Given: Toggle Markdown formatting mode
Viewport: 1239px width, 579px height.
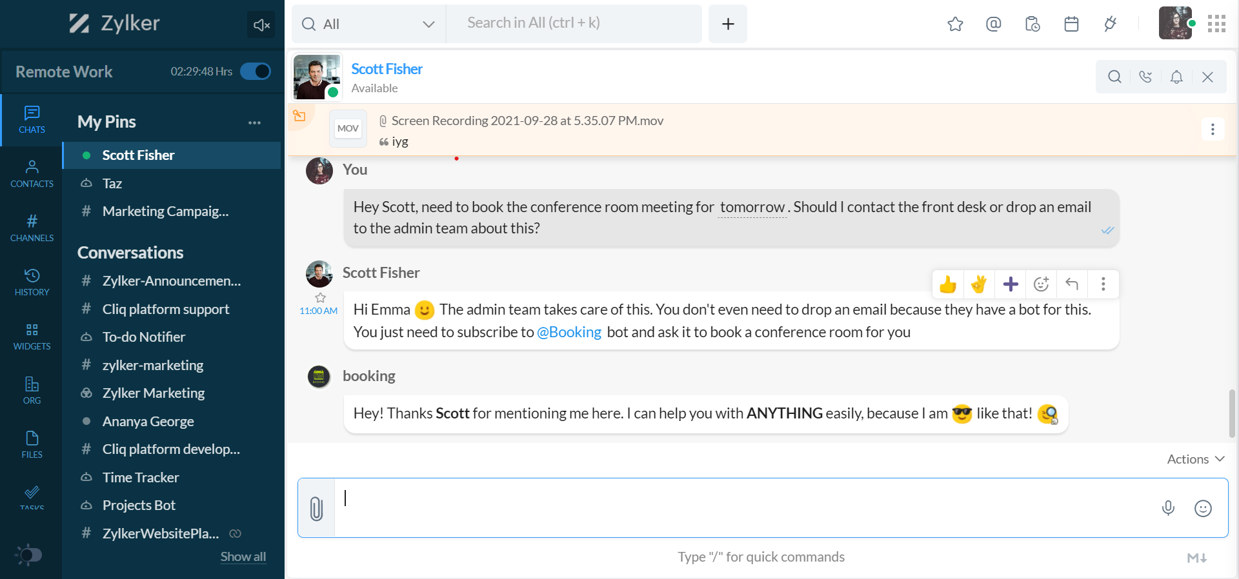Looking at the screenshot, I should pos(1197,558).
